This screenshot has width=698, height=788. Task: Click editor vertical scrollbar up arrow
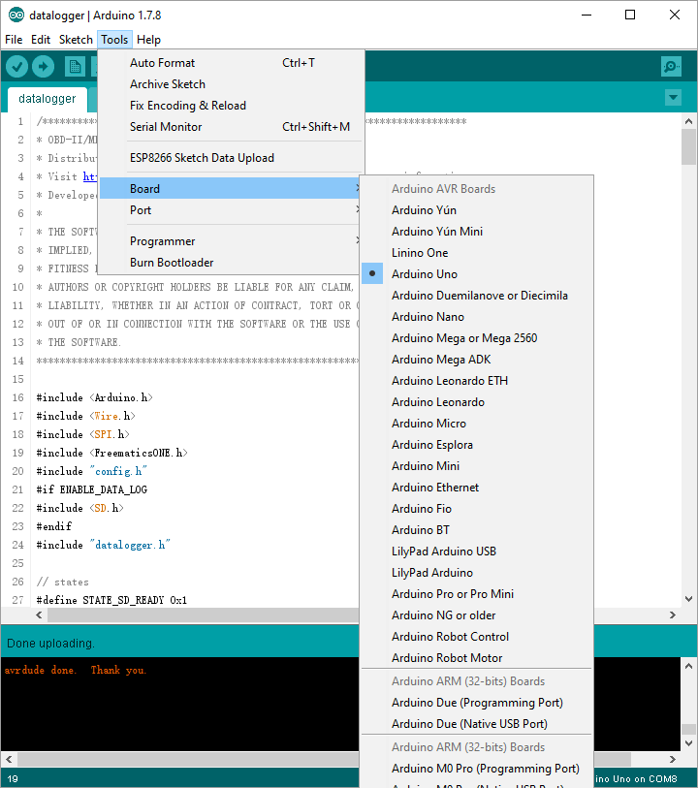pos(688,121)
